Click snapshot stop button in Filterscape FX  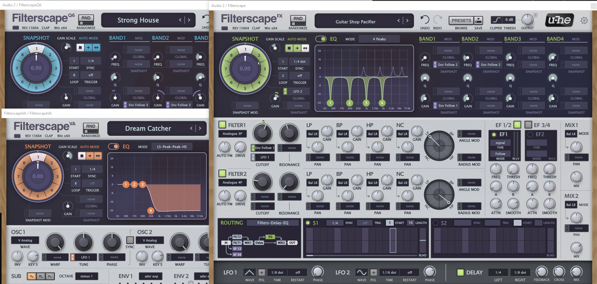click(289, 48)
